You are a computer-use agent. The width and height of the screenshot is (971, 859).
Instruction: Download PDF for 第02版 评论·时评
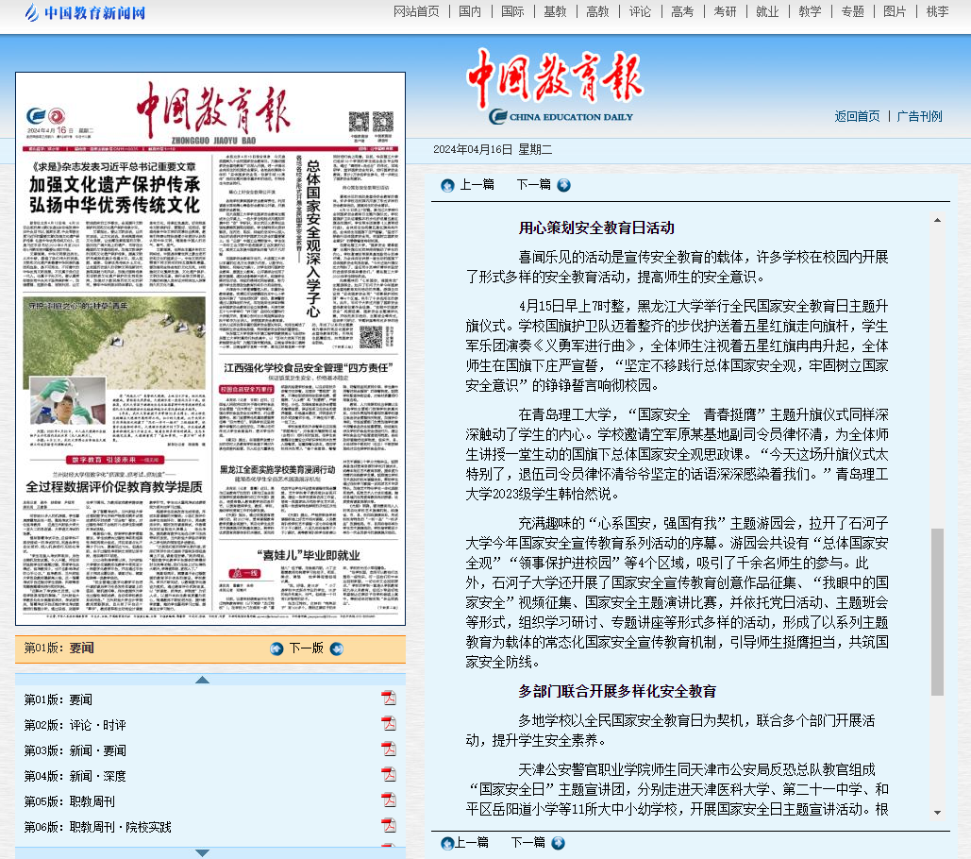[388, 724]
